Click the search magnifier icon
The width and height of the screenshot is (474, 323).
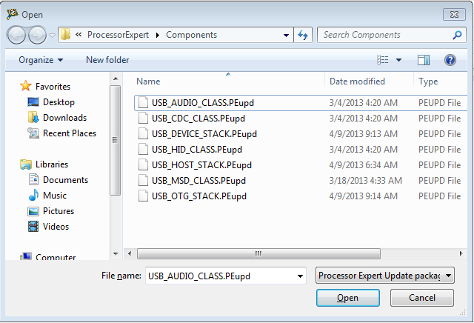pos(458,35)
